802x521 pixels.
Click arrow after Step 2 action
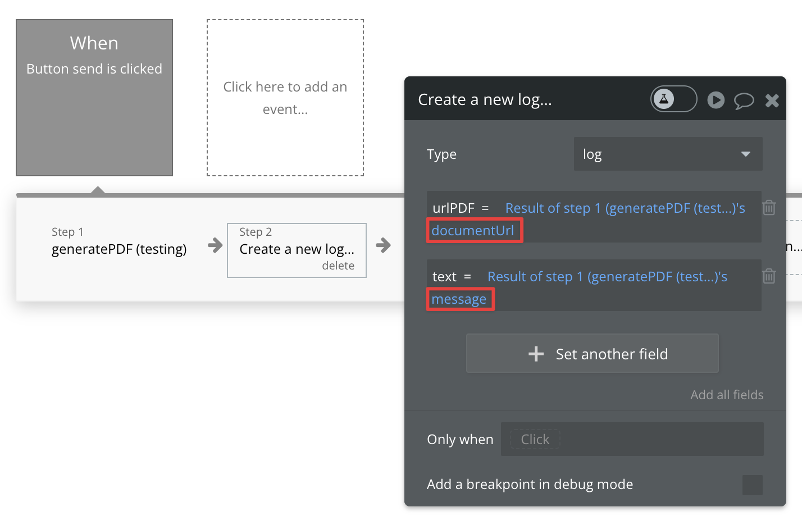click(384, 245)
